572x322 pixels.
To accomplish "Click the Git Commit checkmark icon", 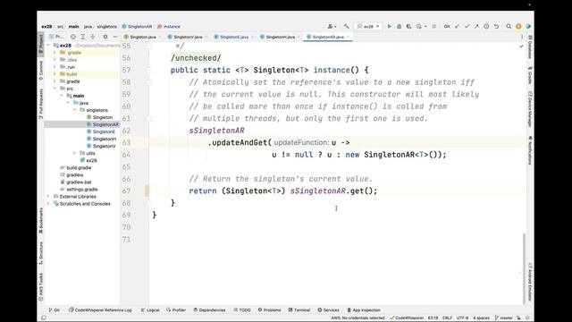I will pyautogui.click(x=467, y=26).
